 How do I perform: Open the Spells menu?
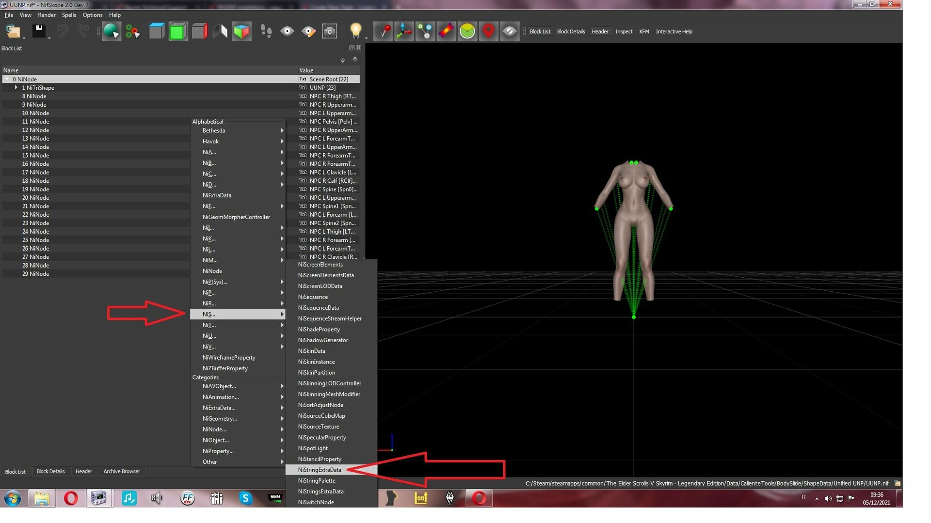(x=69, y=15)
